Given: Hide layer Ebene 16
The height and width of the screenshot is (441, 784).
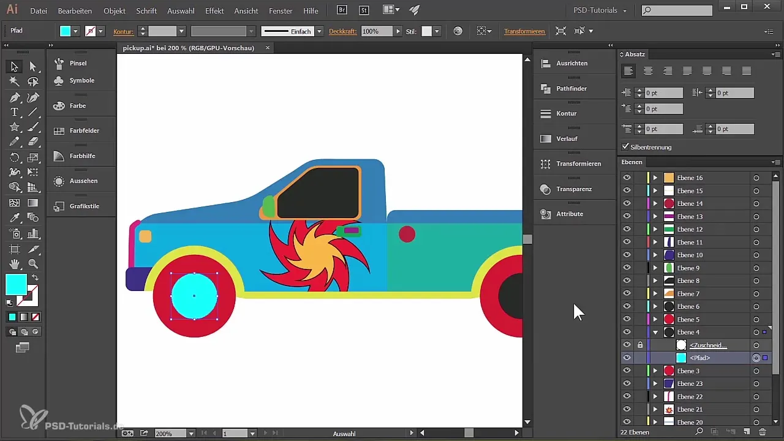Looking at the screenshot, I should tap(627, 178).
